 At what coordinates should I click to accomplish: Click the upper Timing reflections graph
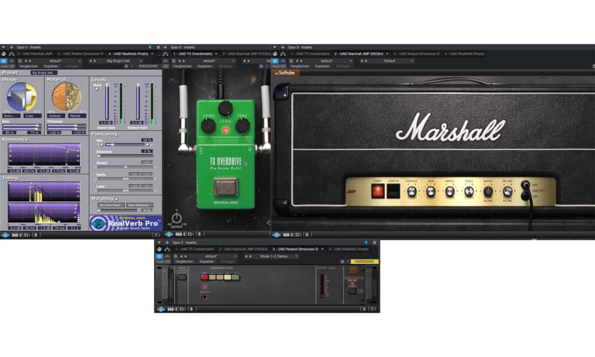(44, 191)
